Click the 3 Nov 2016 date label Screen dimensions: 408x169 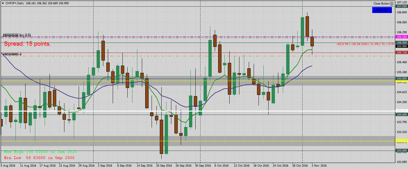[x=319, y=166]
